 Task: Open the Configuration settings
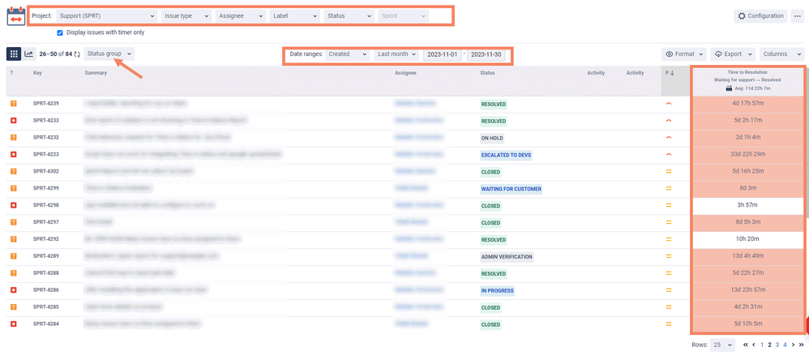click(x=760, y=16)
